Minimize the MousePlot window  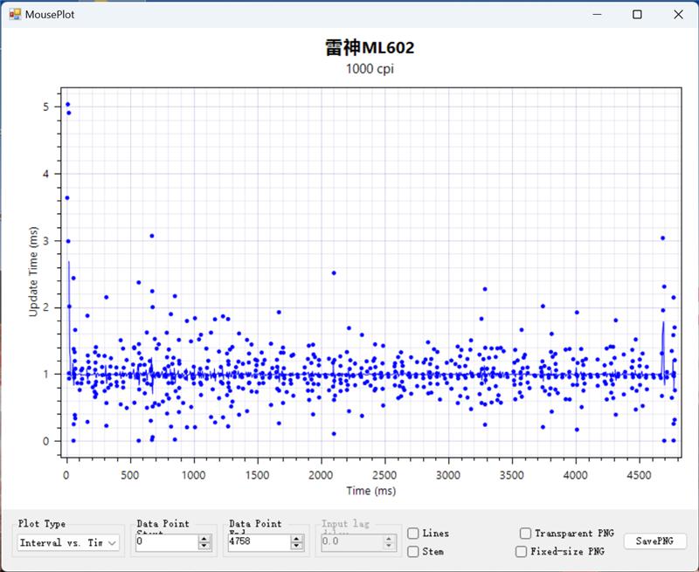tap(597, 15)
